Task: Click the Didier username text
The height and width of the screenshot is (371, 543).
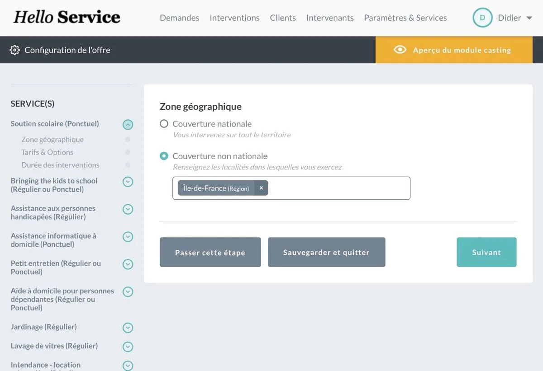Action: [x=510, y=18]
